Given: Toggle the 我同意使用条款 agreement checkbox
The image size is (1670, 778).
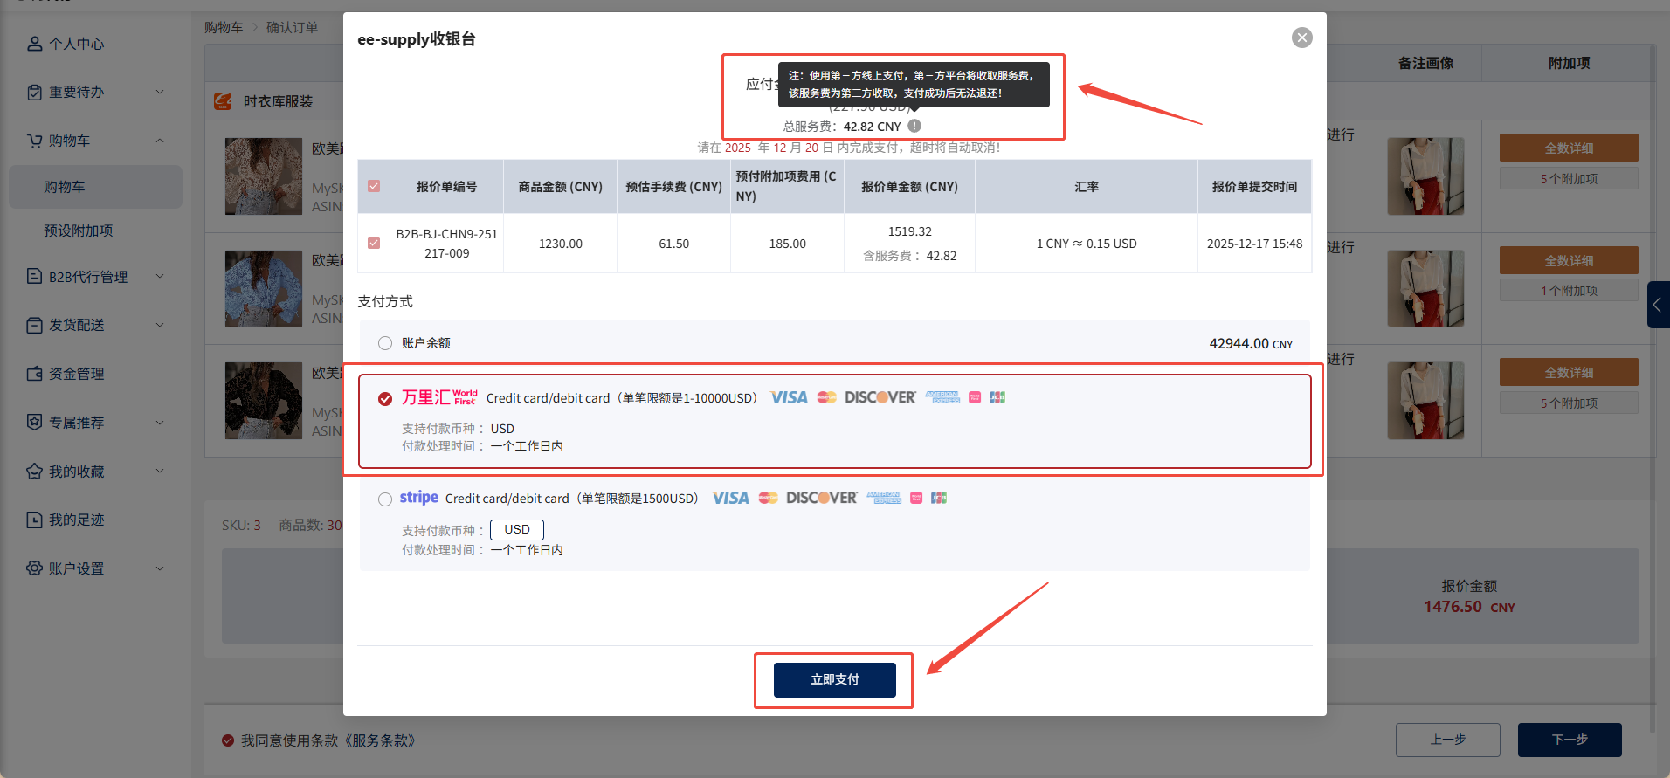Looking at the screenshot, I should pyautogui.click(x=228, y=740).
